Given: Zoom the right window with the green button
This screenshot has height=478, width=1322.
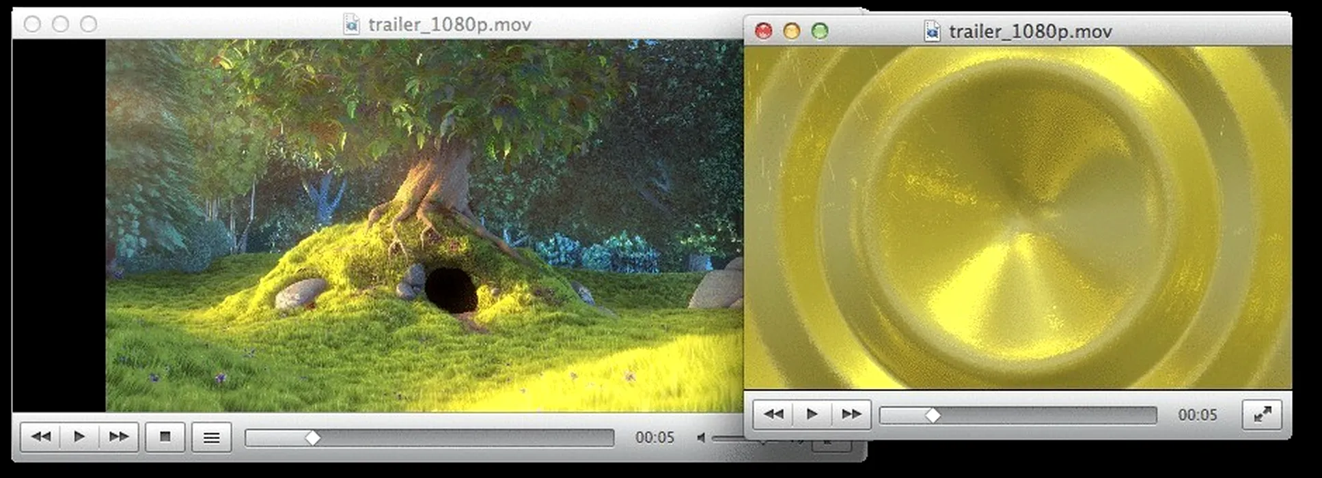Looking at the screenshot, I should click(819, 31).
